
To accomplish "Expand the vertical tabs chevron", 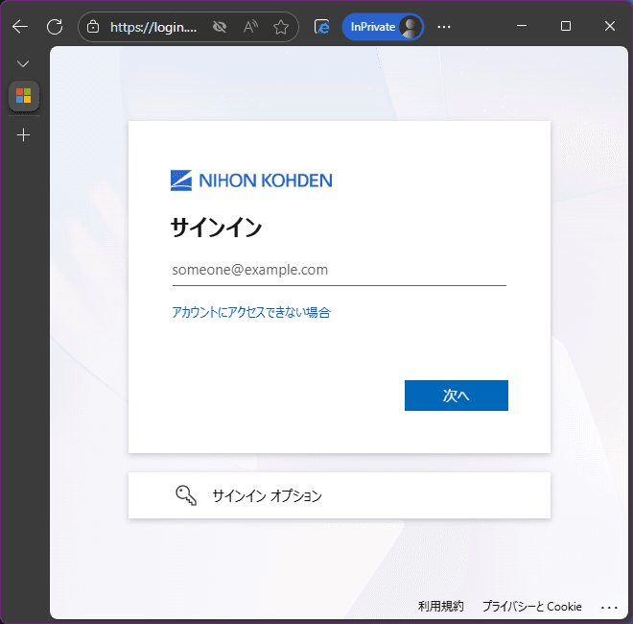I will pyautogui.click(x=23, y=64).
